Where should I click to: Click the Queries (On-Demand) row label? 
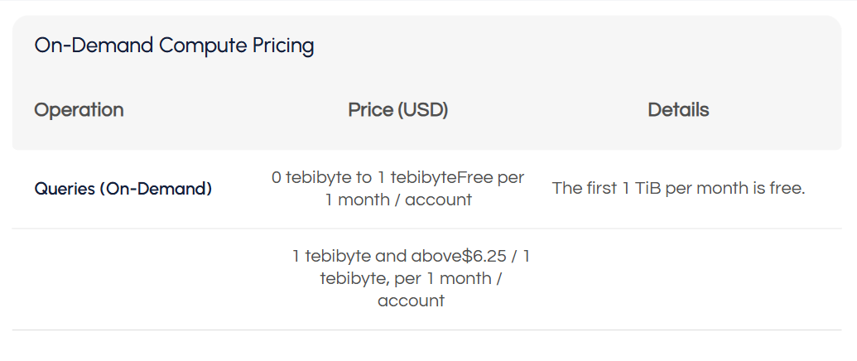[x=123, y=189]
